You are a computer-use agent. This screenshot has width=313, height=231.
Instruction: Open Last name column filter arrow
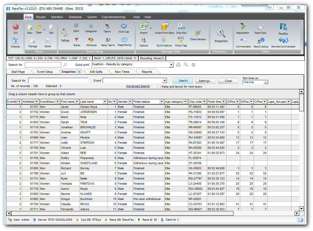[x=105, y=102]
